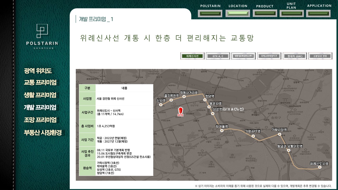
Task: Go to the PRODUCT section
Action: (265, 13)
